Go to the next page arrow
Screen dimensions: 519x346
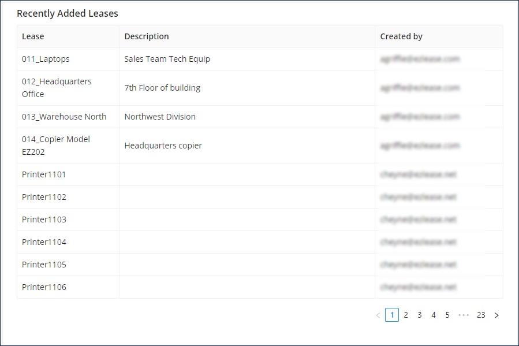[496, 315]
